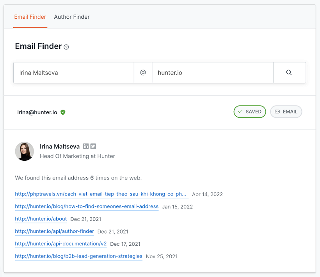Screen dimensions: 320x277
Task: Click the @ separator symbol
Action: click(143, 73)
